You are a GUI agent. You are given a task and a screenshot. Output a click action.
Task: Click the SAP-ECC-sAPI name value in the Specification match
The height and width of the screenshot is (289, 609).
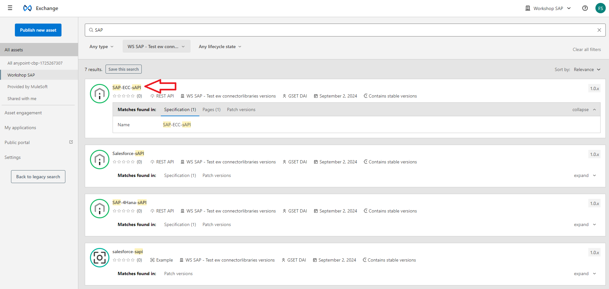pyautogui.click(x=177, y=125)
